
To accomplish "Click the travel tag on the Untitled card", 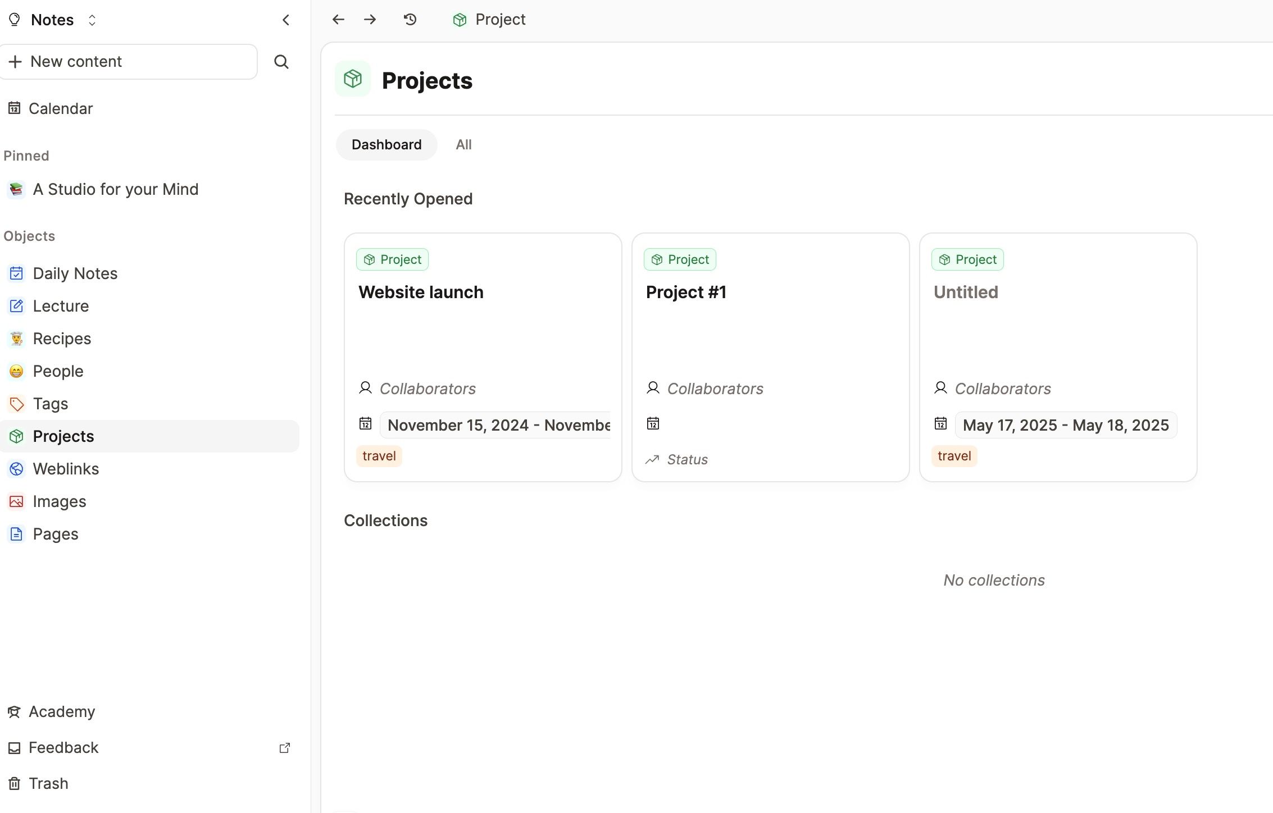I will tap(954, 456).
